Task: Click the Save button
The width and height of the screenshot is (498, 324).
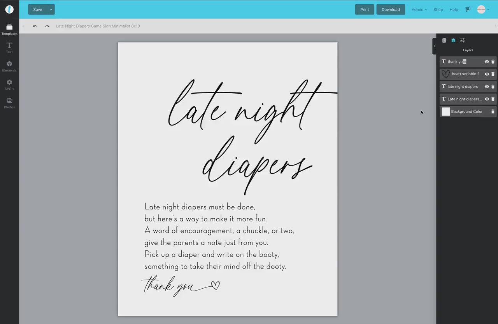Action: click(x=38, y=10)
